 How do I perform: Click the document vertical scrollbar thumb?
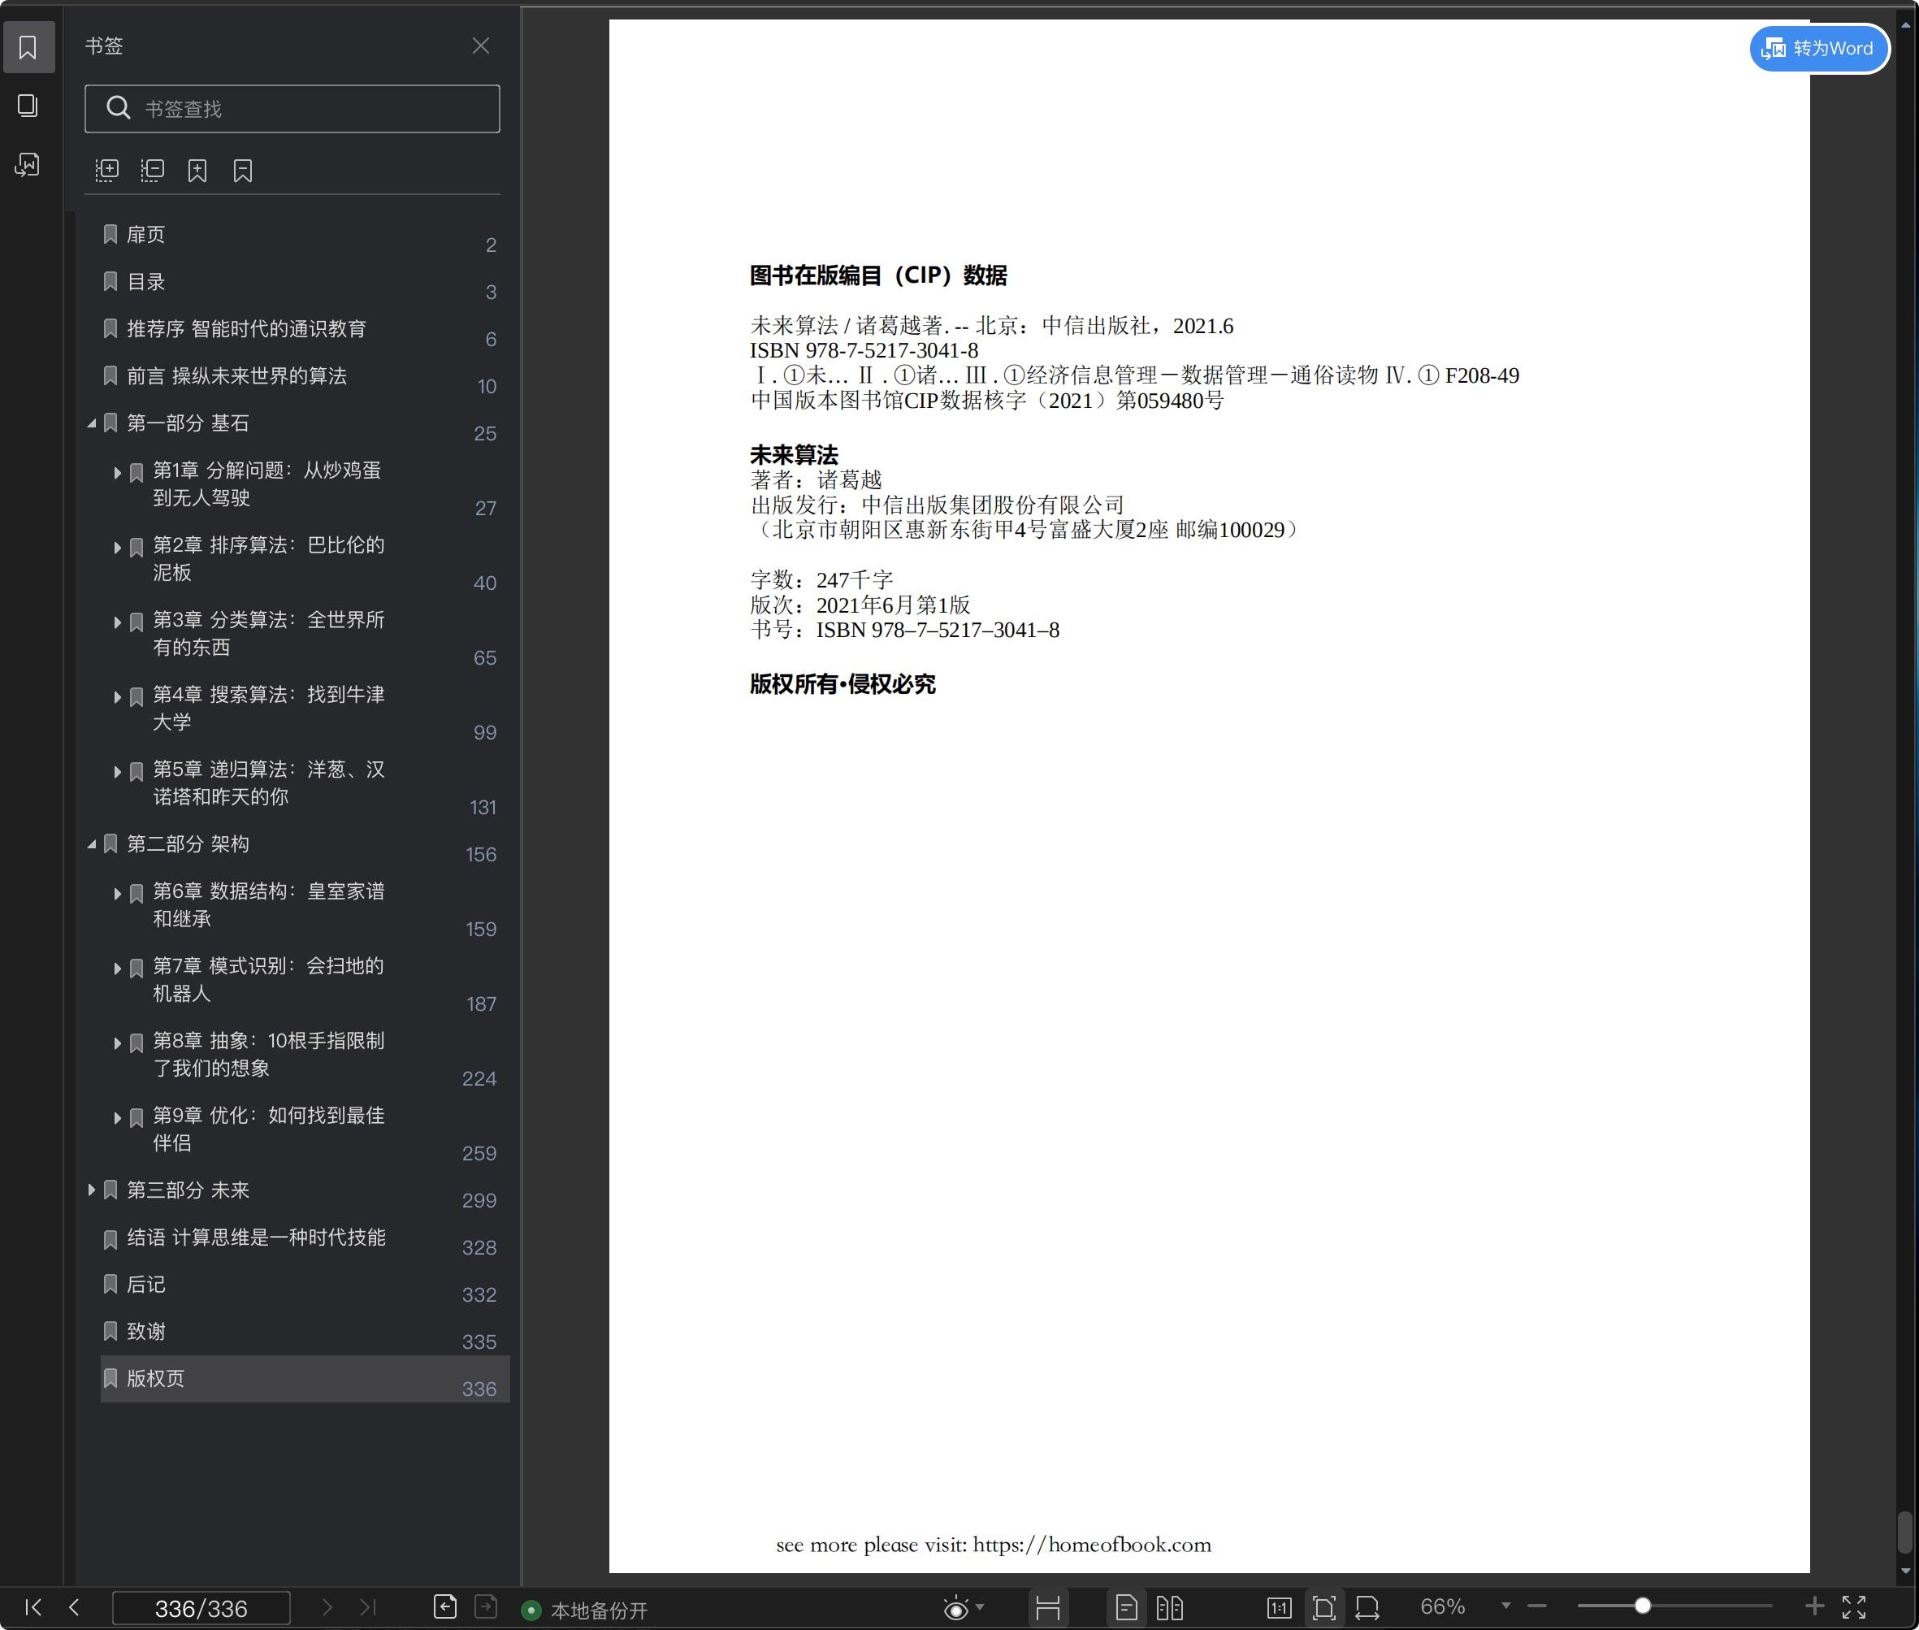(x=1905, y=1533)
